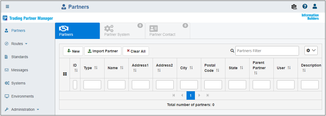Click the Postal Code column filter box
Viewport: 326px width, 116px height.
click(x=213, y=85)
